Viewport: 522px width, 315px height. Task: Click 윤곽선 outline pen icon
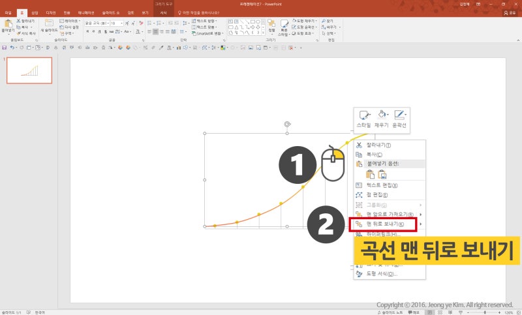[x=400, y=115]
